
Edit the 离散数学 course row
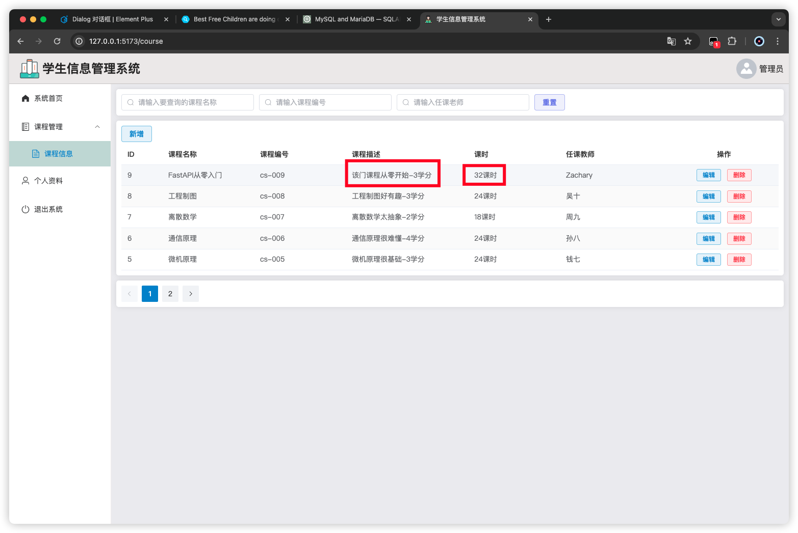click(709, 217)
